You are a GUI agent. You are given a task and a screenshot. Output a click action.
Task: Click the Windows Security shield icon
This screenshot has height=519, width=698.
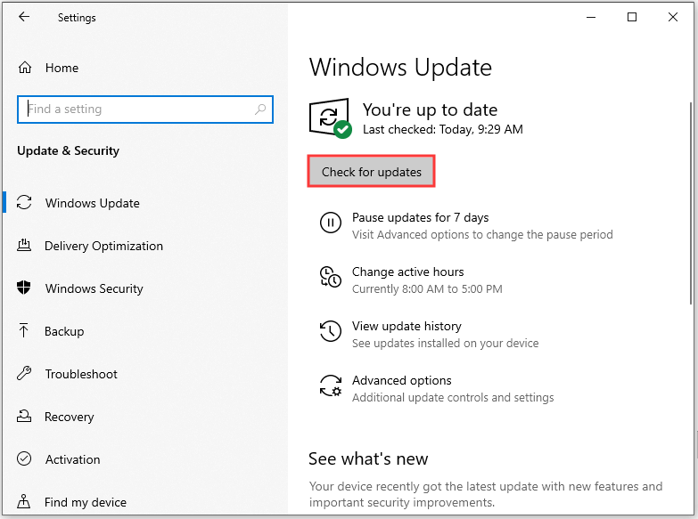pos(23,288)
